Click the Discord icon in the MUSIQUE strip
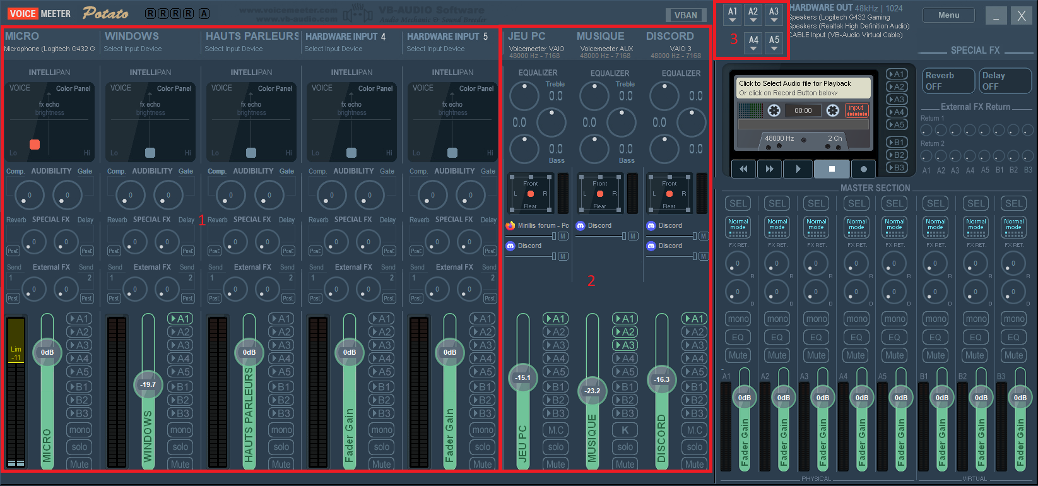 point(581,225)
